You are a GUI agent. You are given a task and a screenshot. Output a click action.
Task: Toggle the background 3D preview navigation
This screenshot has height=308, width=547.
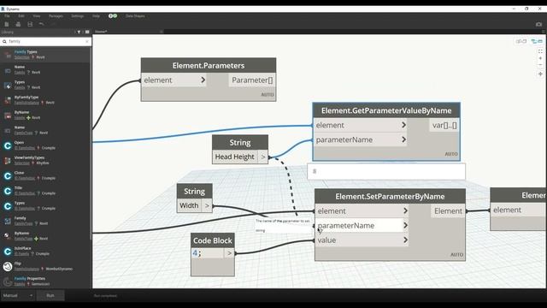[x=521, y=41]
